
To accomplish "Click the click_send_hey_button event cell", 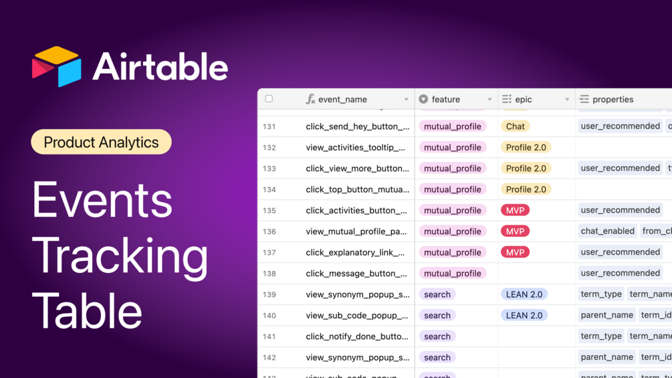I will (358, 126).
